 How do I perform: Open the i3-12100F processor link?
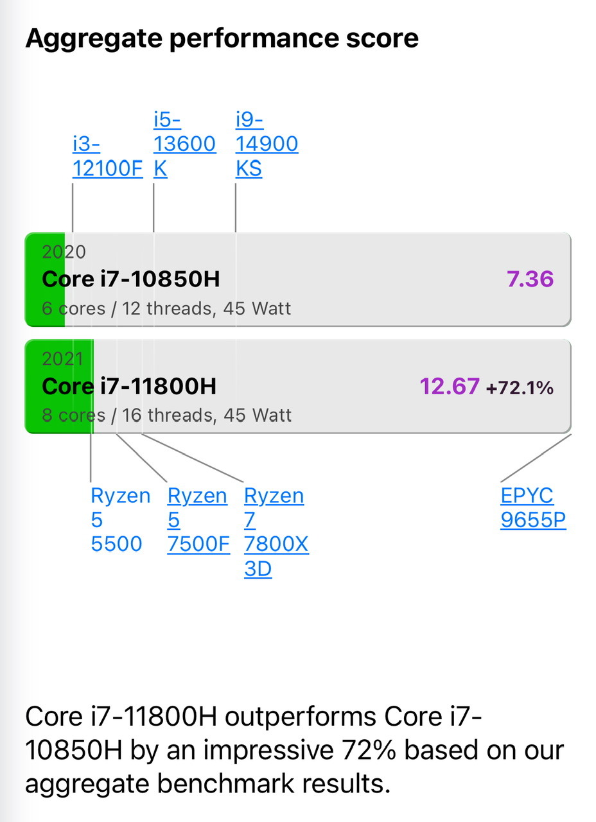click(107, 156)
